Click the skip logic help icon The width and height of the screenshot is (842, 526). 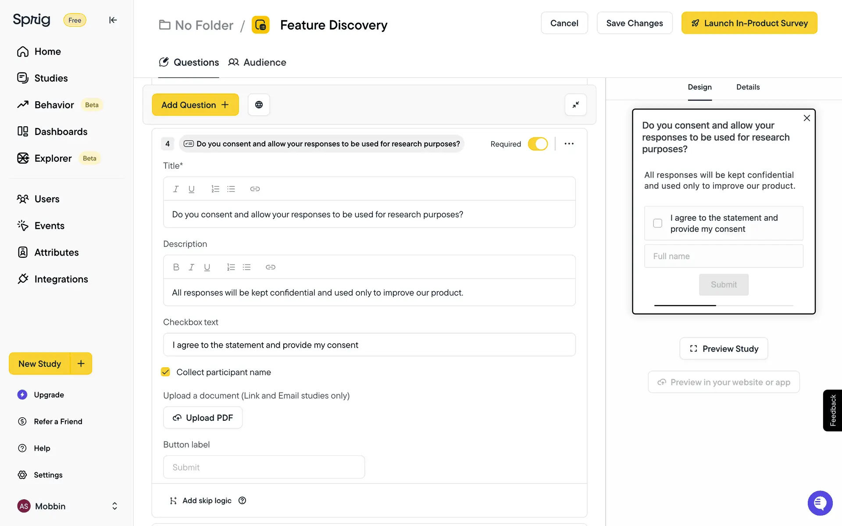[242, 501]
